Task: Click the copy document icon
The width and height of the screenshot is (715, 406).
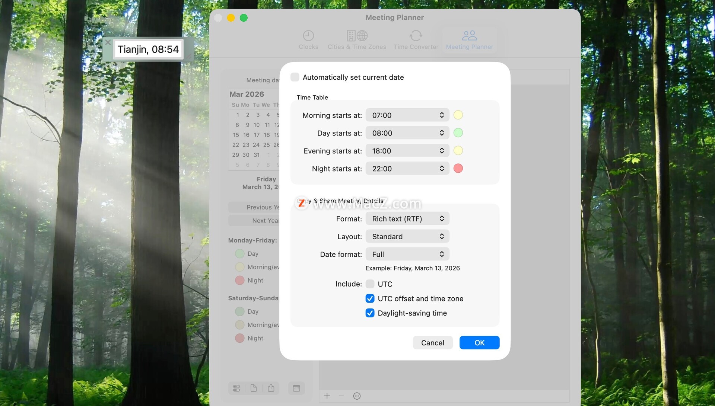Action: click(x=254, y=388)
